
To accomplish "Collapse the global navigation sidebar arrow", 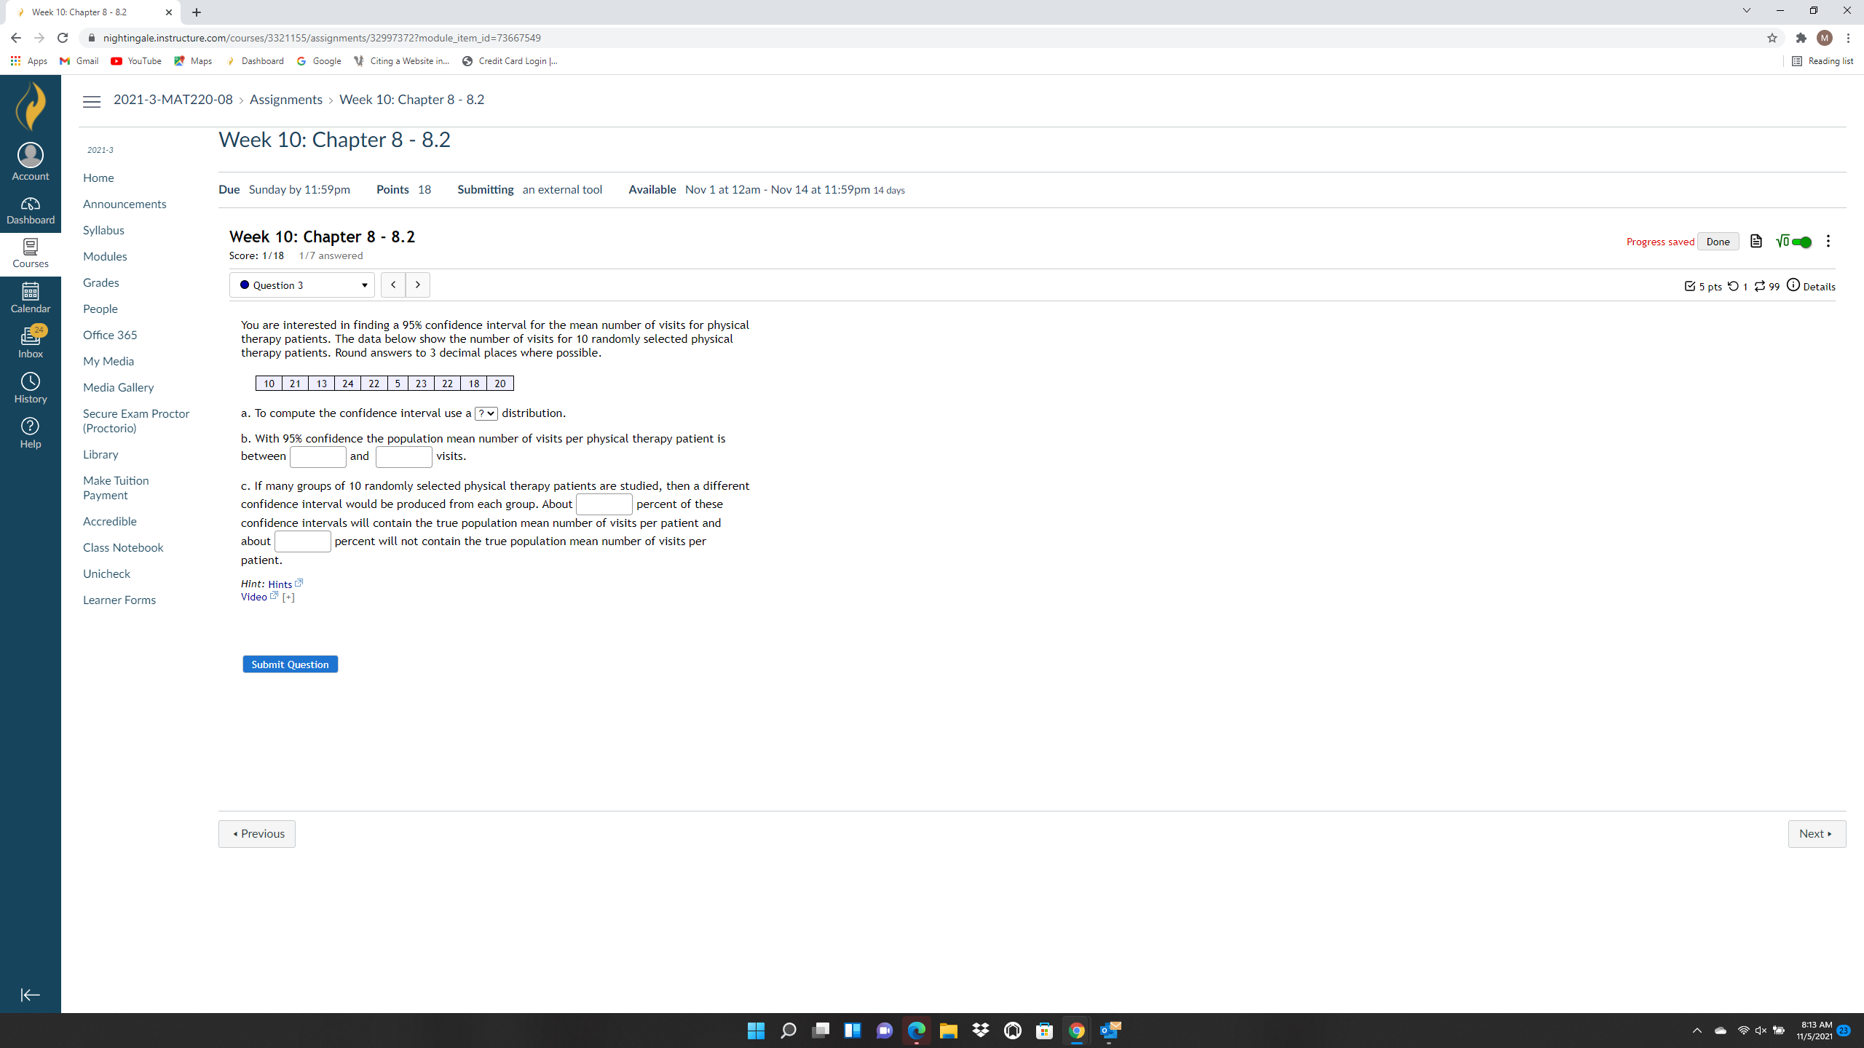I will pos(31,995).
